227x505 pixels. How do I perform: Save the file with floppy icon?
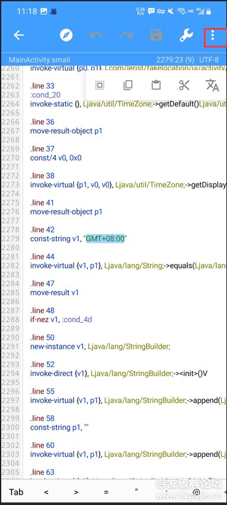coord(156,36)
